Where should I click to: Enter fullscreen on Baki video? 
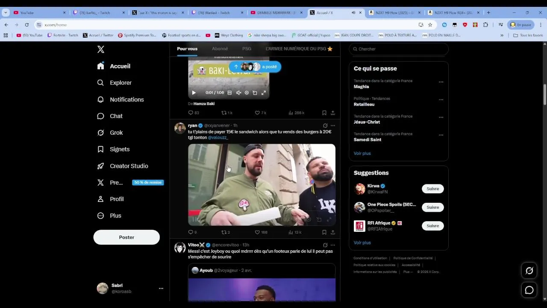pyautogui.click(x=264, y=92)
